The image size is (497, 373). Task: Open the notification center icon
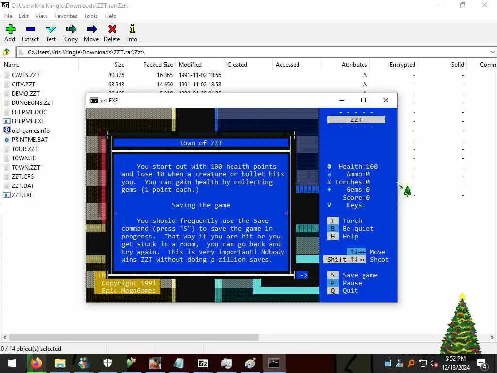482,363
